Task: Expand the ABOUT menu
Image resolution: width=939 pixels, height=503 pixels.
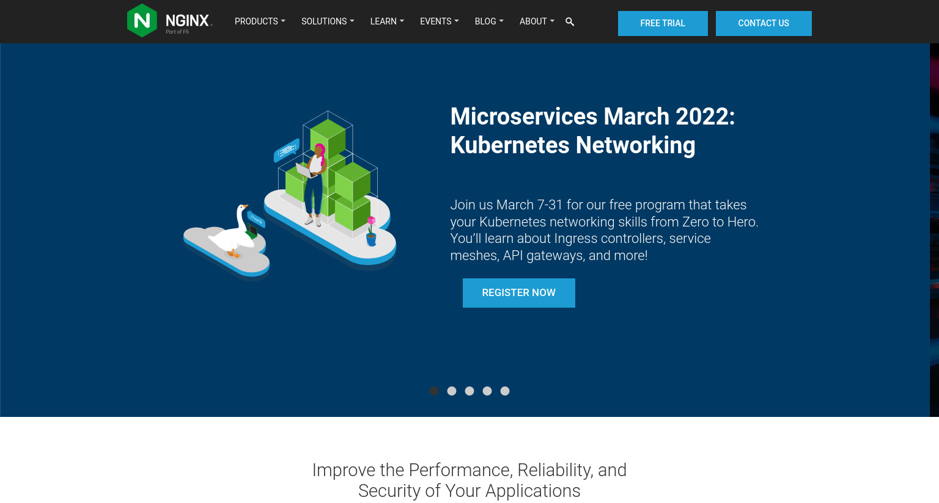Action: tap(537, 21)
